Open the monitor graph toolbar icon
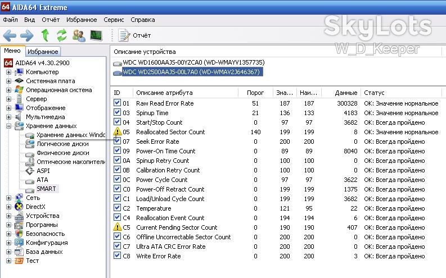Screen dimensions: 446x278 [96, 35]
